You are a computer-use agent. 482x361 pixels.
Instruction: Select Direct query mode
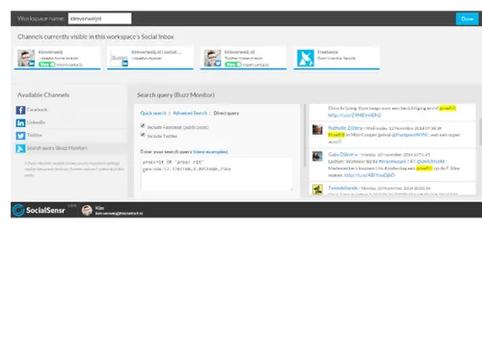point(227,113)
